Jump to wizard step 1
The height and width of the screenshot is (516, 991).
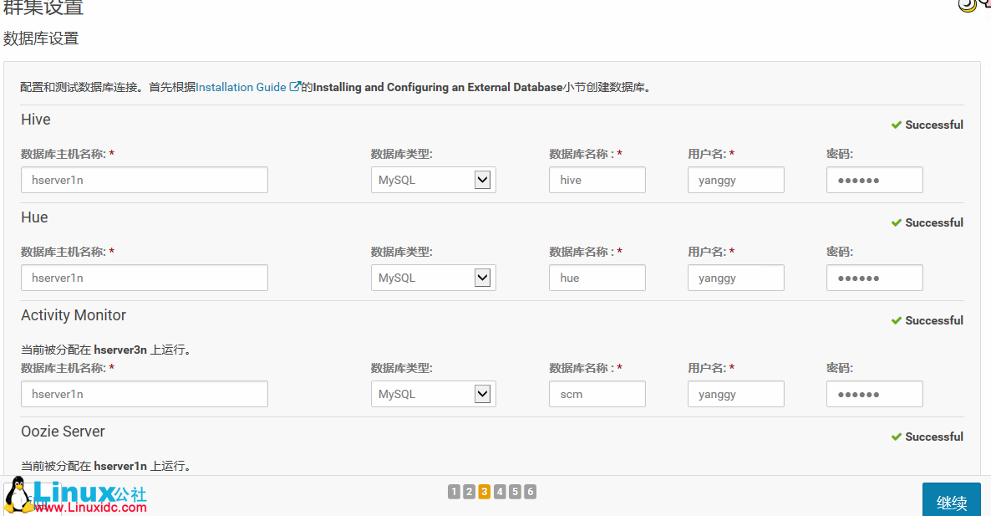click(454, 492)
